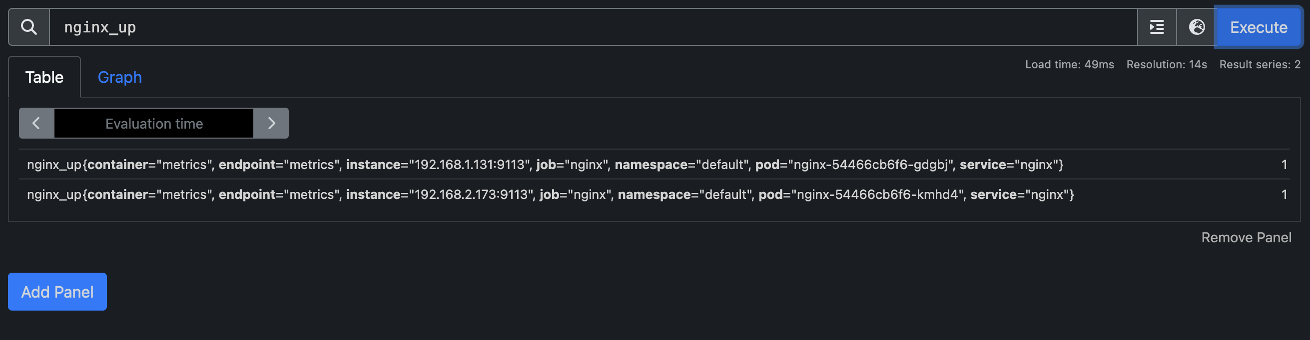Click the Load time: 49ms stat
The width and height of the screenshot is (1310, 340).
[x=1070, y=64]
